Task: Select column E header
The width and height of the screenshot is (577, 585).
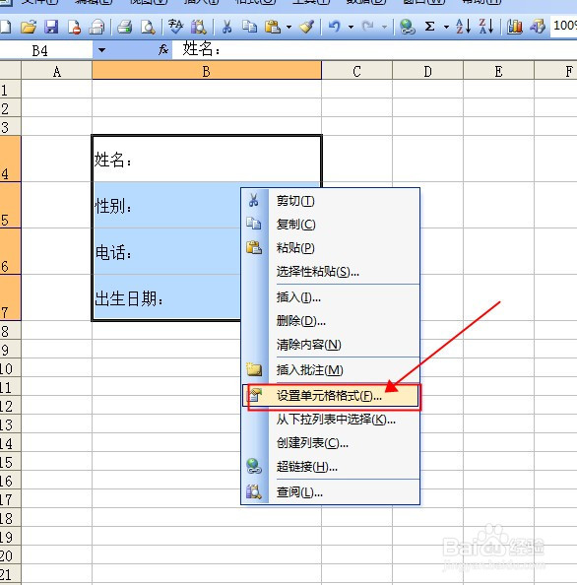Action: [x=498, y=71]
